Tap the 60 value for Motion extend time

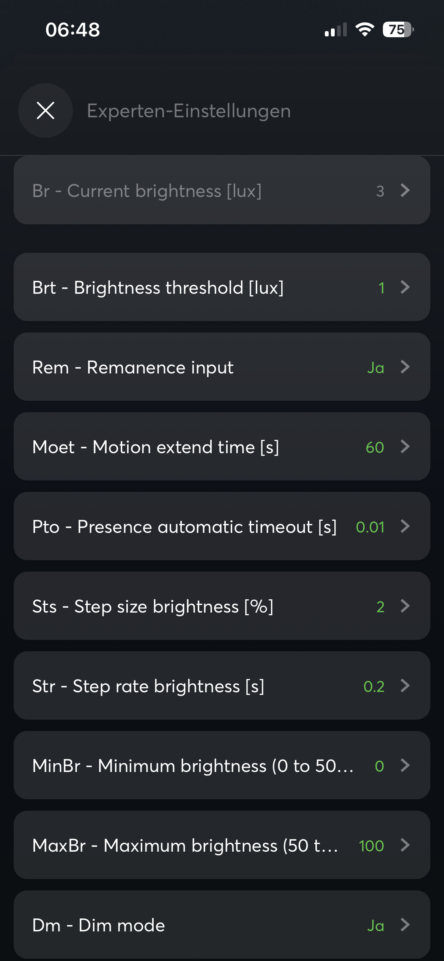click(x=375, y=447)
